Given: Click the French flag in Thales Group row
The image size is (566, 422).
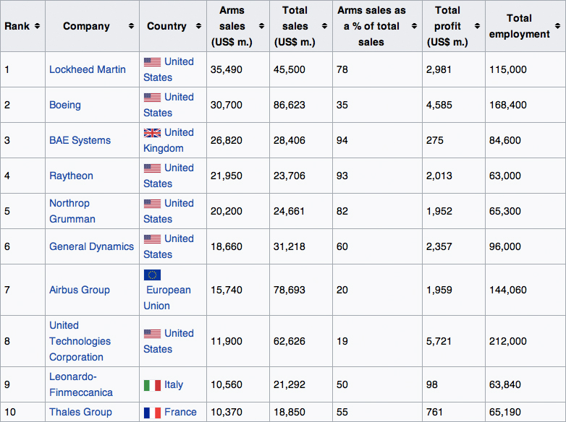Looking at the screenshot, I should pos(152,413).
